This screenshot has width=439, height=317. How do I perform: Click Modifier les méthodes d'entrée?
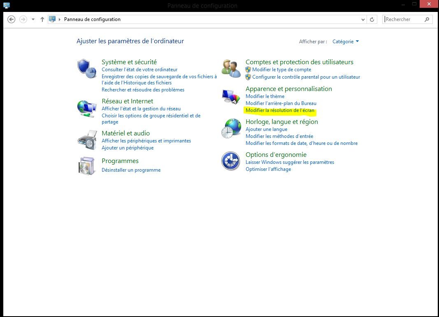click(x=279, y=136)
